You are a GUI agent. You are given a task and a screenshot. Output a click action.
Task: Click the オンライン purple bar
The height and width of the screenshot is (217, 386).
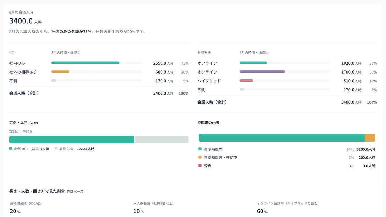262,72
